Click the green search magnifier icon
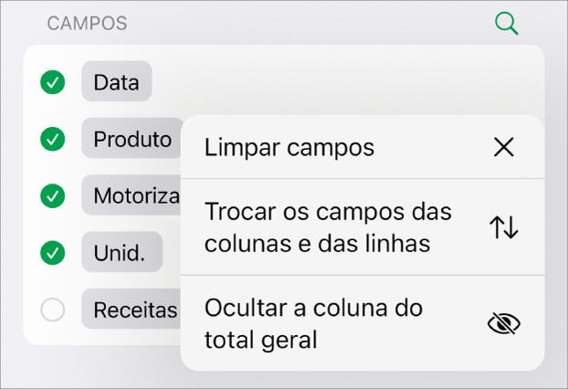The height and width of the screenshot is (389, 568). (506, 24)
